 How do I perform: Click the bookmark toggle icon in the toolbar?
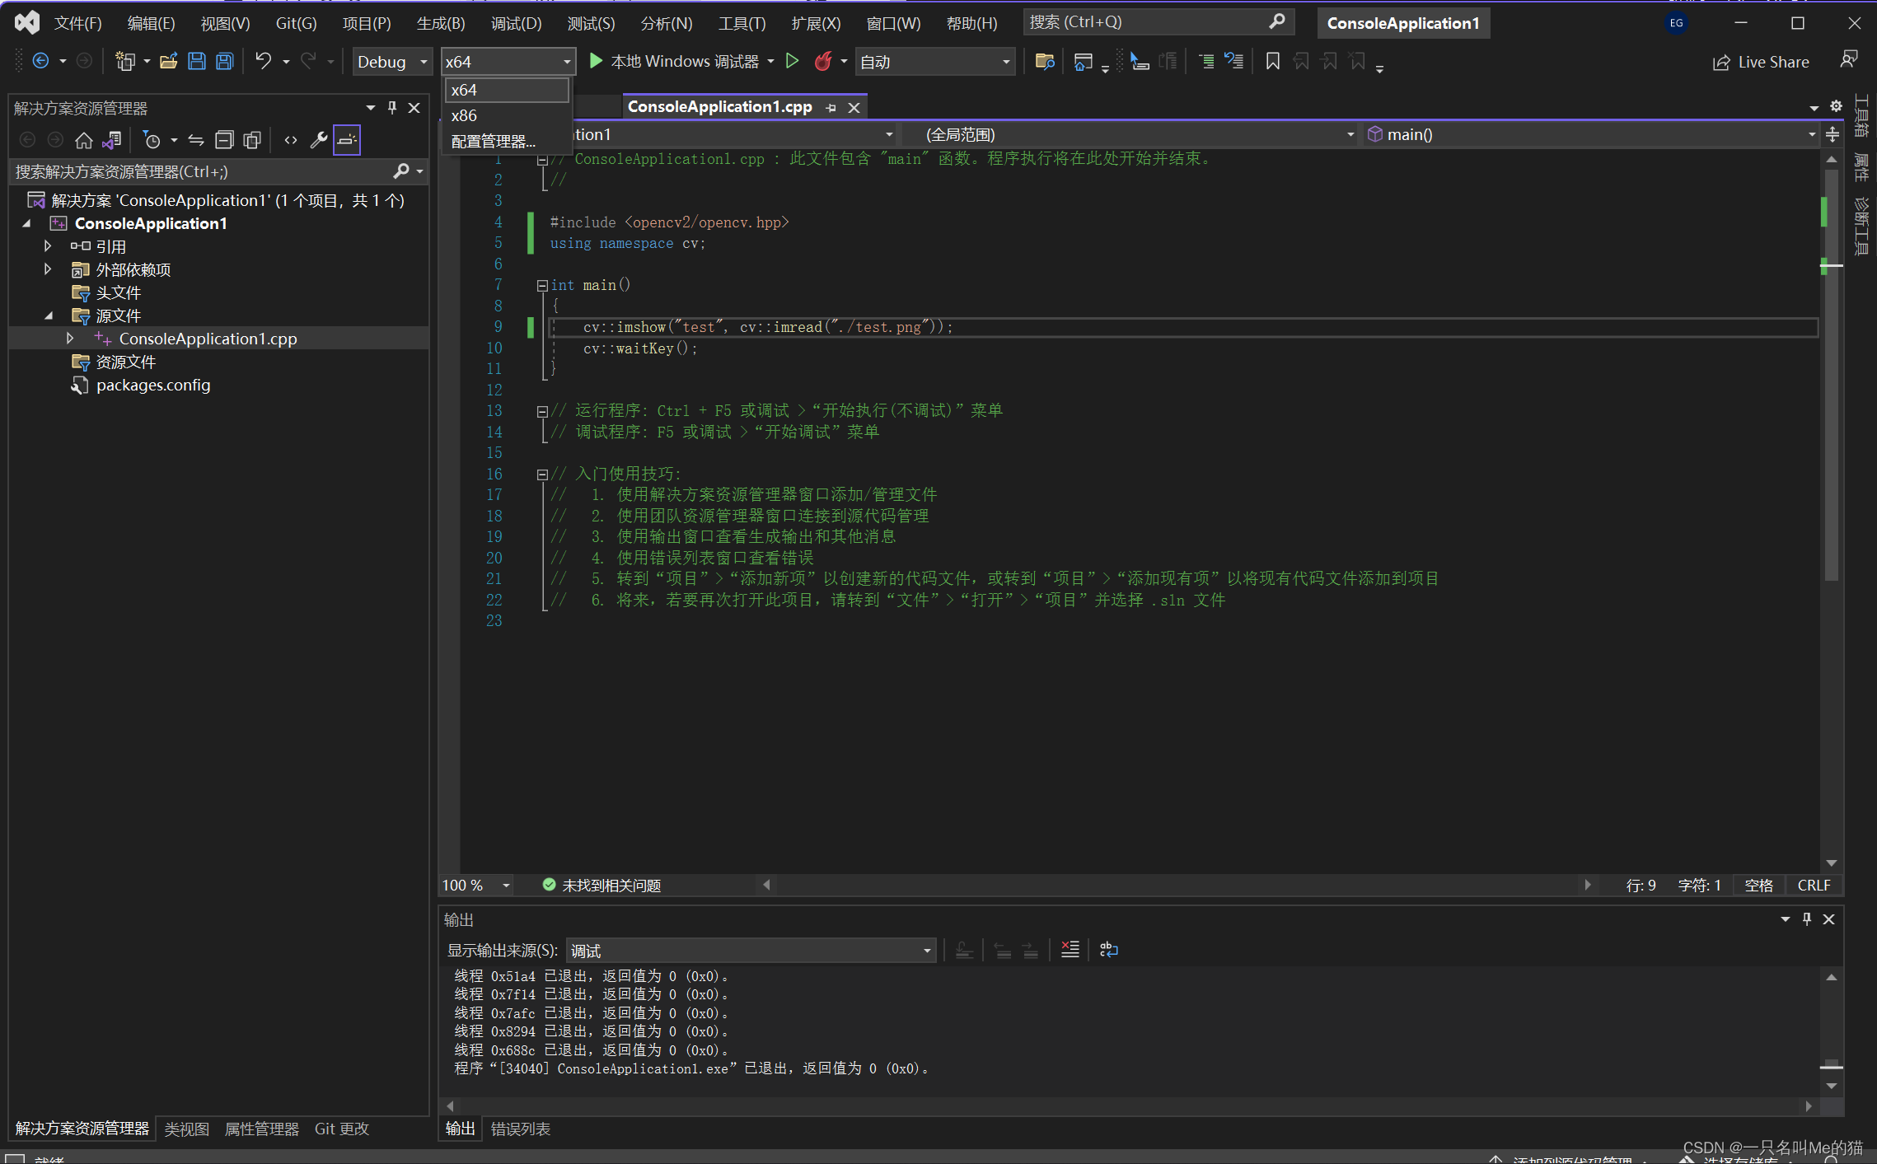pos(1272,61)
